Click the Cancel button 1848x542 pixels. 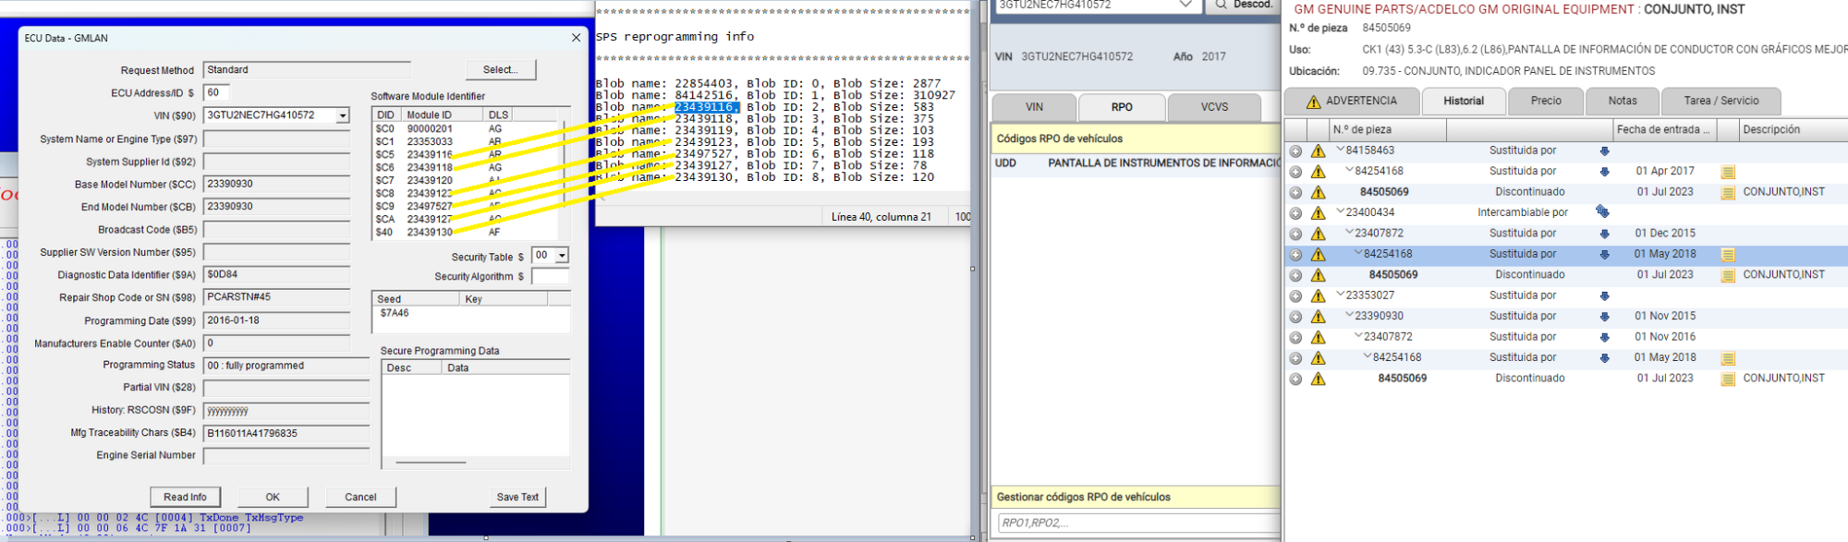click(x=360, y=497)
